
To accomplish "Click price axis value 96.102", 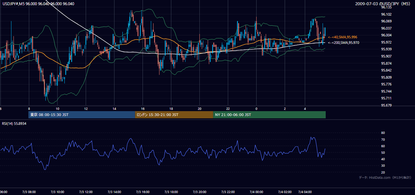I will pyautogui.click(x=386, y=14).
